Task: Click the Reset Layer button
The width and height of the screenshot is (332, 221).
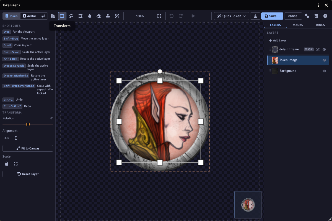Action: pos(28,174)
